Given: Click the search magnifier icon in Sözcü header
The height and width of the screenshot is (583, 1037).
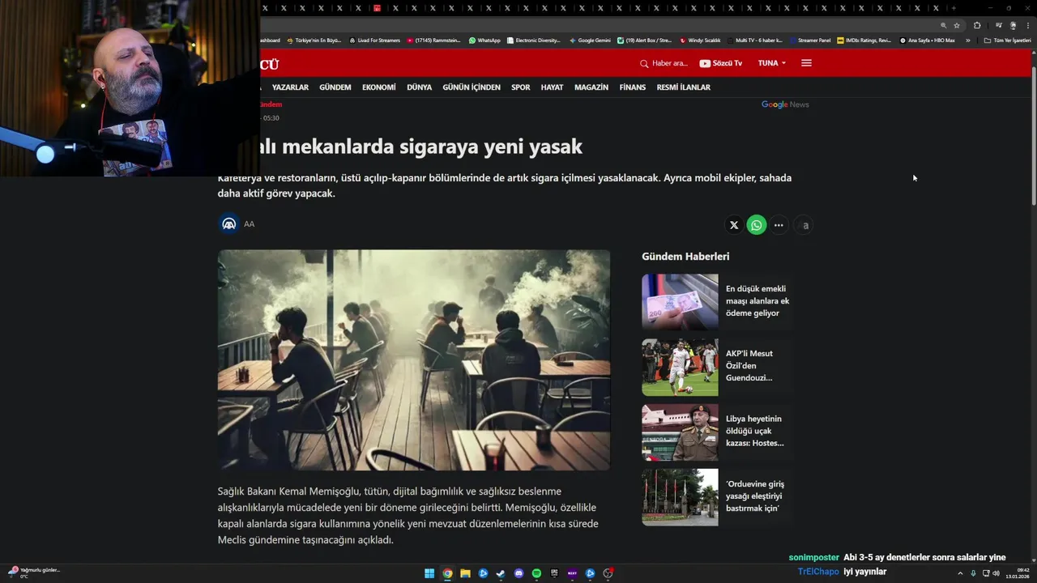Looking at the screenshot, I should [x=644, y=63].
